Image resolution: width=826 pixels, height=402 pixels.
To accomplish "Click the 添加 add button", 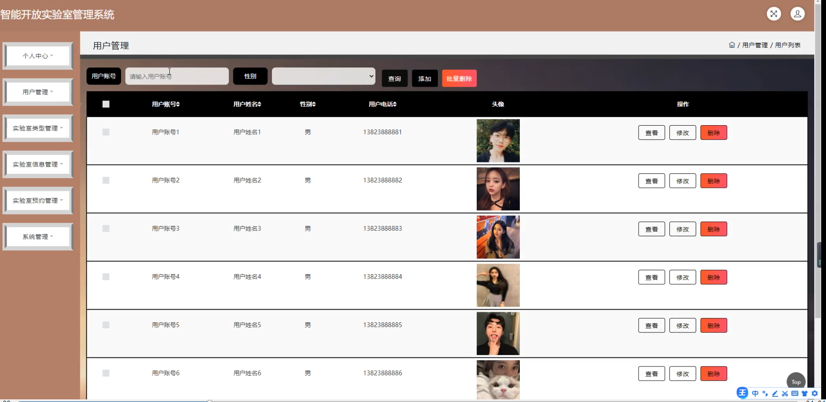I will (425, 78).
